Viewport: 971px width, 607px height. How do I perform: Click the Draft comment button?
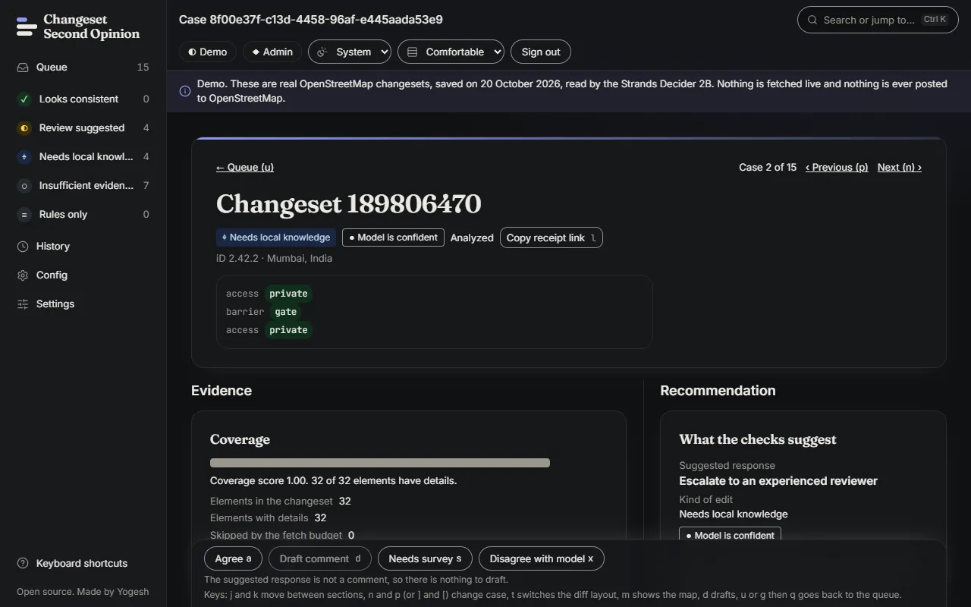320,558
